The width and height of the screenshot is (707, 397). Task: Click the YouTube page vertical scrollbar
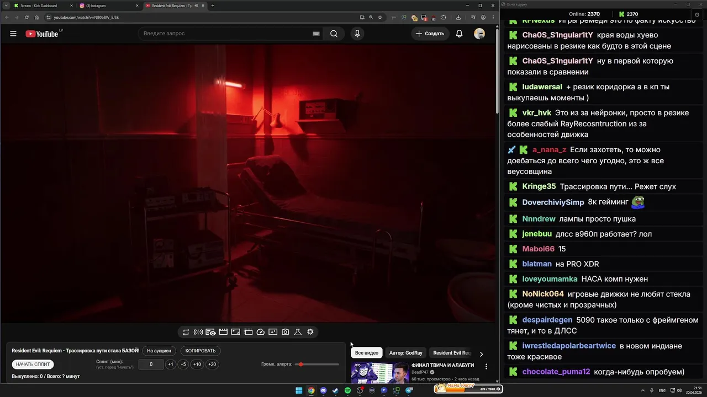497,72
